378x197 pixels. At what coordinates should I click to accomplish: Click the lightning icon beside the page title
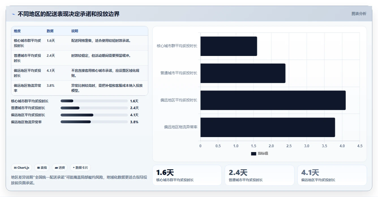tap(13, 14)
